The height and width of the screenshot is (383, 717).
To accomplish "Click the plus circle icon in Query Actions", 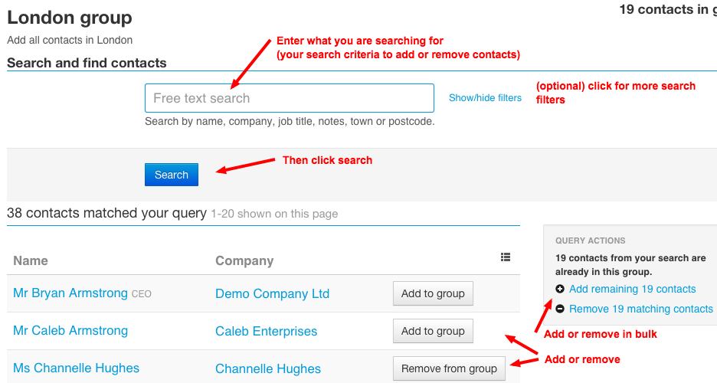I will point(560,289).
